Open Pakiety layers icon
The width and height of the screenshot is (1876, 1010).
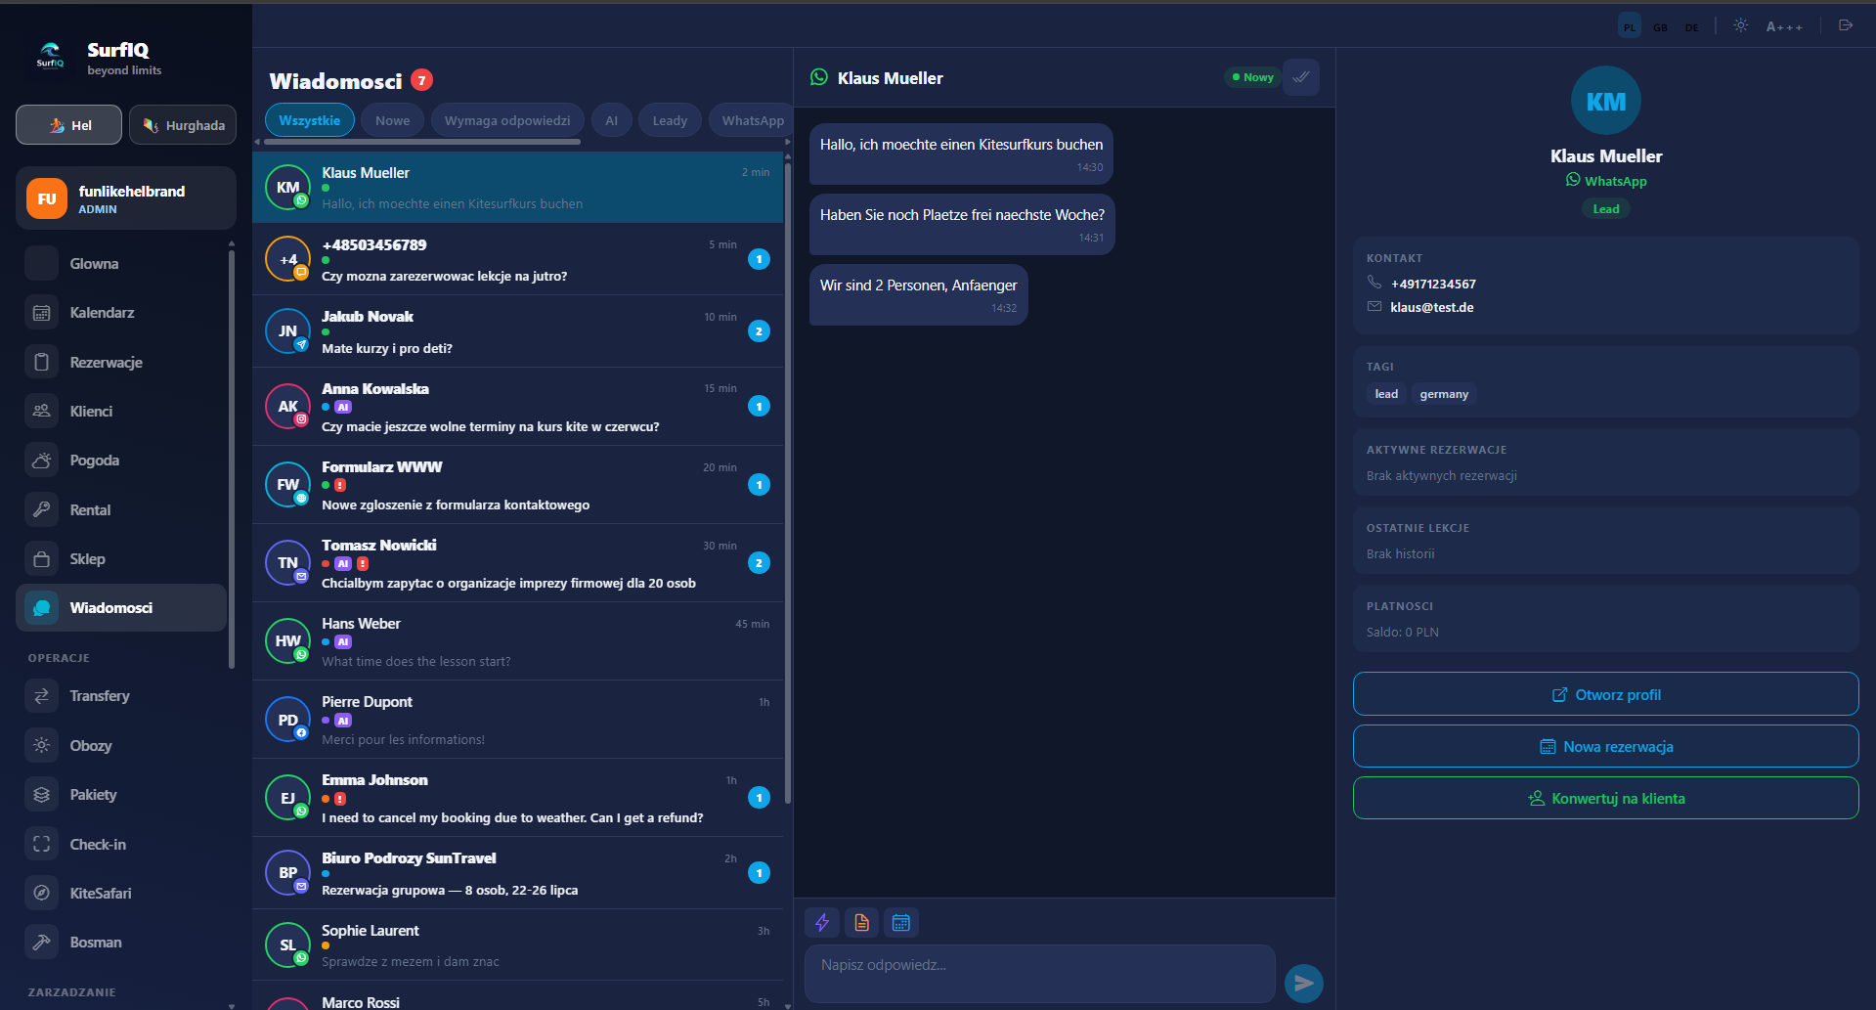point(41,795)
